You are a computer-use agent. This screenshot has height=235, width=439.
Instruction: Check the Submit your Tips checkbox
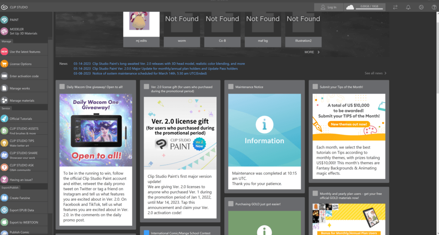tap(315, 87)
